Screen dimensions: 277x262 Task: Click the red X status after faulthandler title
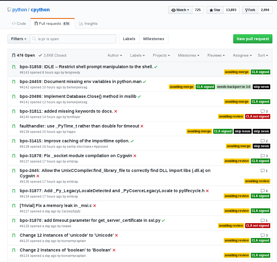[x=142, y=126]
